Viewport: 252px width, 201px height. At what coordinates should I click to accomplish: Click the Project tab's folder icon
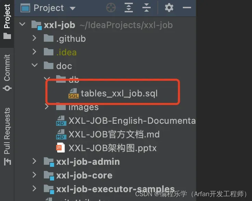(7, 36)
